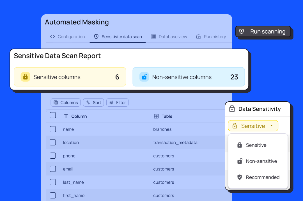
Task: Open the Configuration tab
Action: [x=67, y=37]
